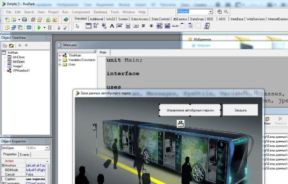
Task: Open the desktop layout <None> combo box
Action: [x=195, y=11]
